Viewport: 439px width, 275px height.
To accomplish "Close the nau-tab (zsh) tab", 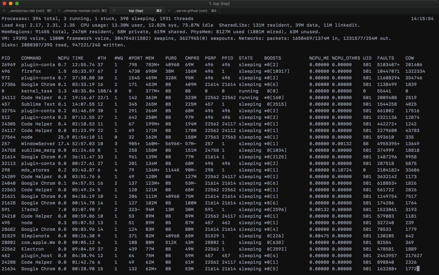I will pyautogui.click(x=4, y=11).
